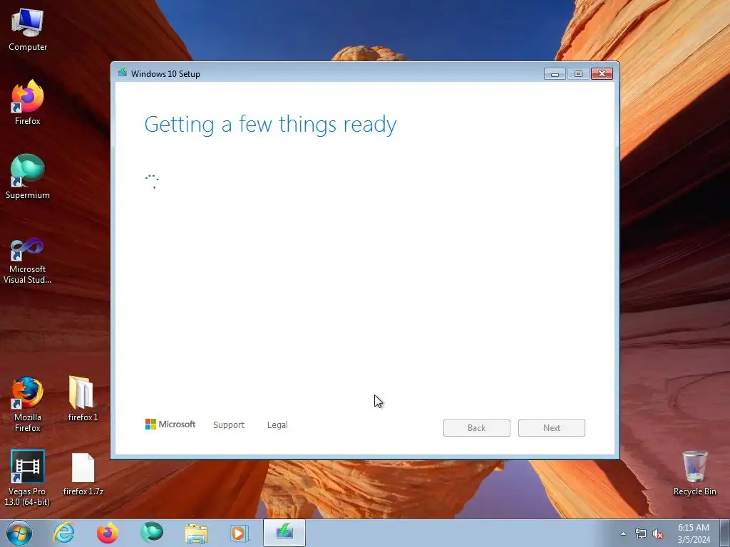The width and height of the screenshot is (730, 547).
Task: Open the clock showing 6:15 AM
Action: click(694, 533)
